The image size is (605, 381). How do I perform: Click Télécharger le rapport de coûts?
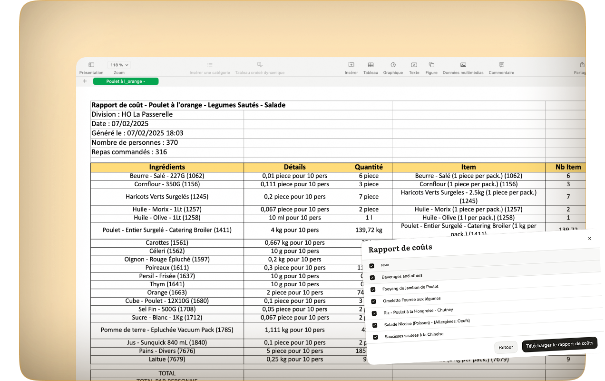559,345
